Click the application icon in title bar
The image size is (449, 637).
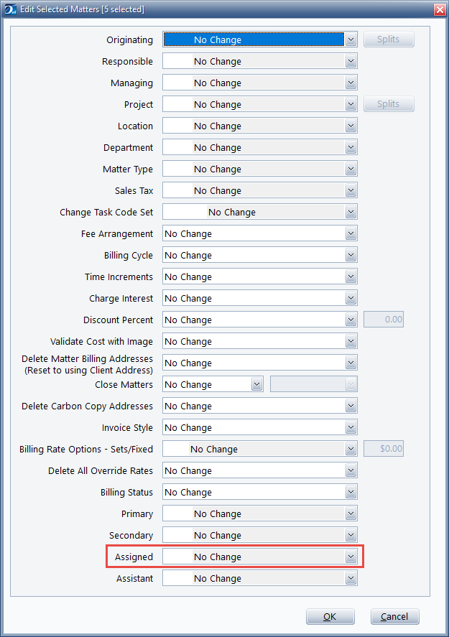(x=10, y=9)
